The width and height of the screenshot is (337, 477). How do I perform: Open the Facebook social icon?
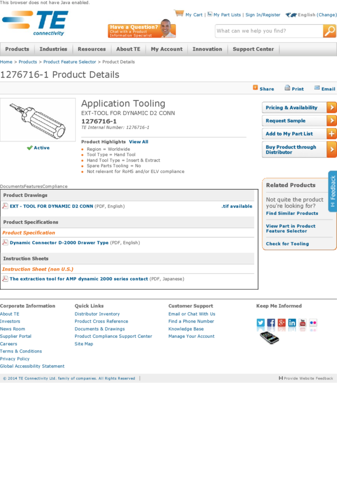pos(271,323)
